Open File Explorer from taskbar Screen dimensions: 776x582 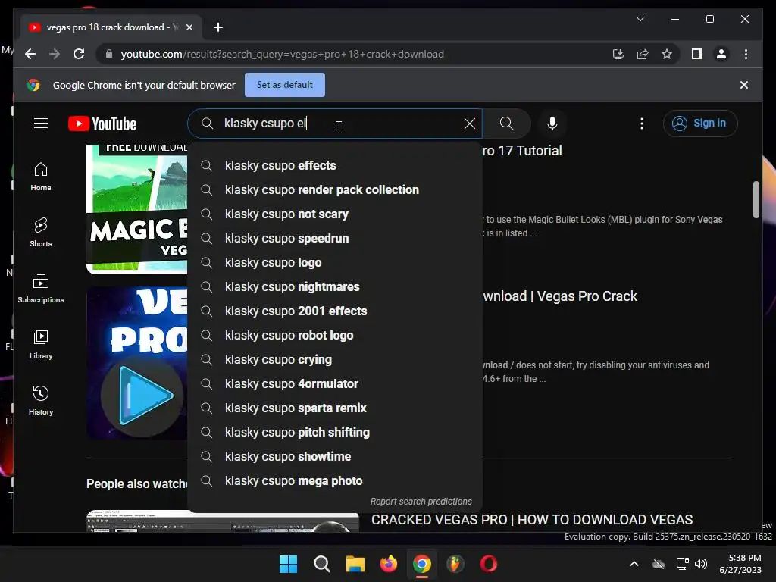pyautogui.click(x=355, y=564)
